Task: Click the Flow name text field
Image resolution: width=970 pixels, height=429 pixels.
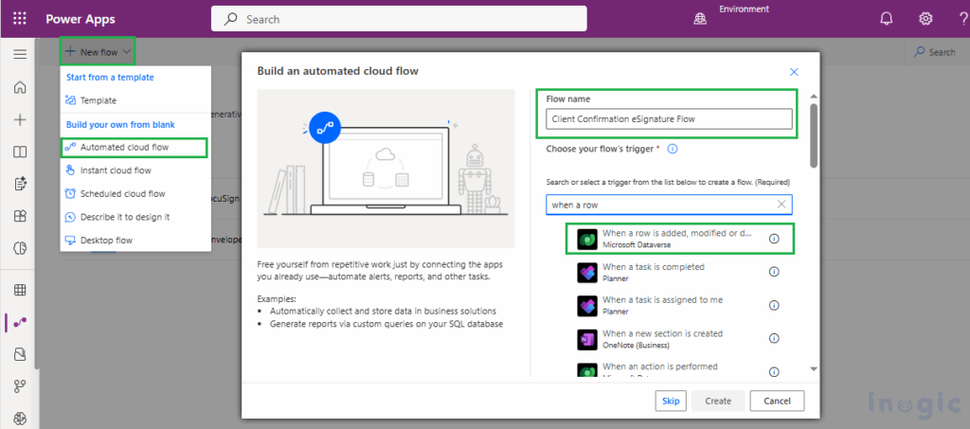Action: [669, 118]
